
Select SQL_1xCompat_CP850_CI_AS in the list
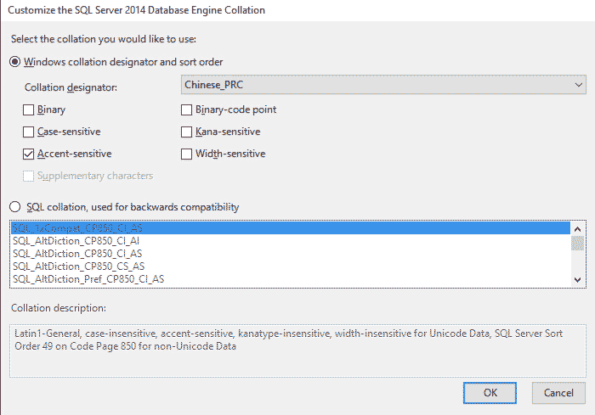point(76,229)
